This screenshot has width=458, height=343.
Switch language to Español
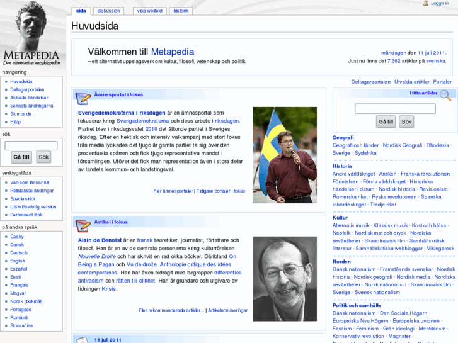[x=19, y=269]
